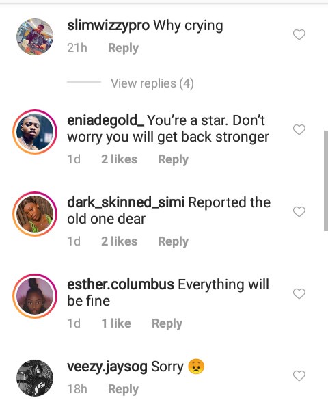Image resolution: width=328 pixels, height=411 pixels.
Task: Show '2 likes' on eniadegold_ comment
Action: (x=119, y=159)
